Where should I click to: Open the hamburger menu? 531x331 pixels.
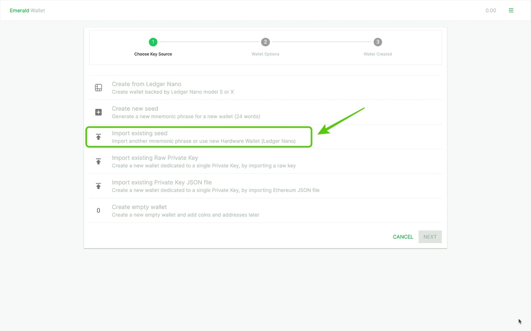(x=511, y=10)
